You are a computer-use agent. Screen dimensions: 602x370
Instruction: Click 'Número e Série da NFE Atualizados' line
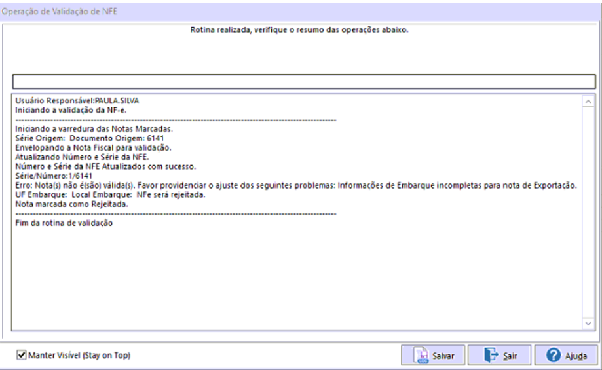tap(105, 166)
